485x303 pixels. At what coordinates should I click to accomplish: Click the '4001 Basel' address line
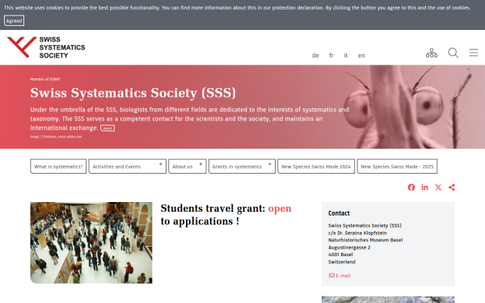coord(340,255)
